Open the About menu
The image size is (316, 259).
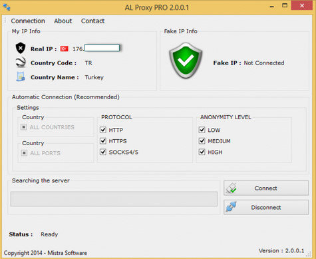coord(63,21)
